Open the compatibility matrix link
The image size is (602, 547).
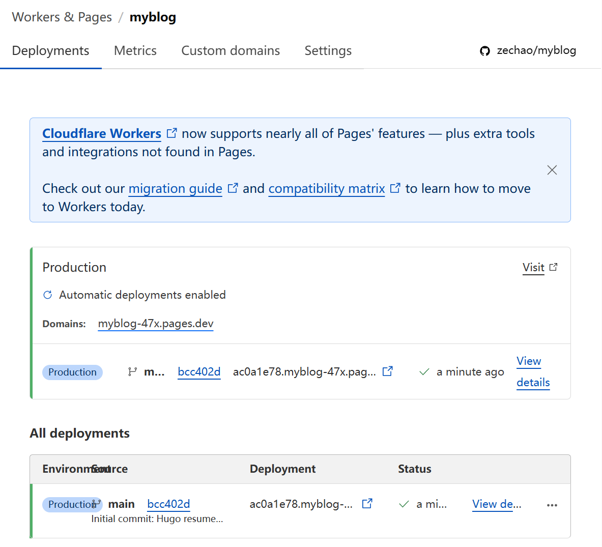click(x=327, y=188)
